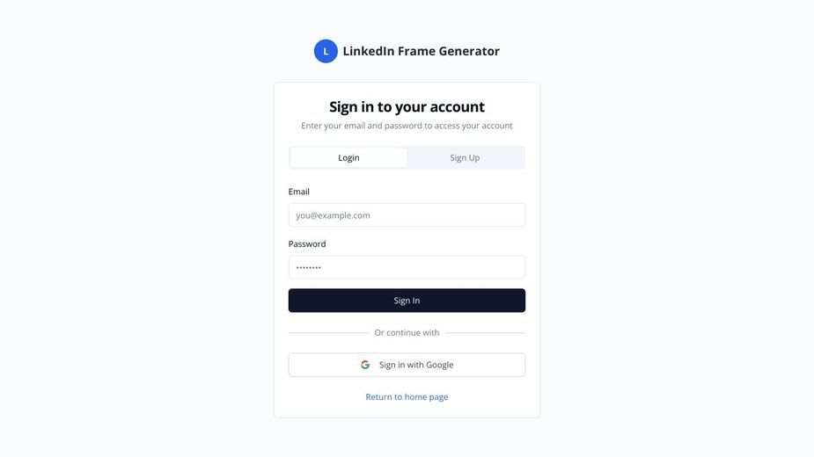Follow the Return to home page link
Screen dimensions: 814x457
407,397
